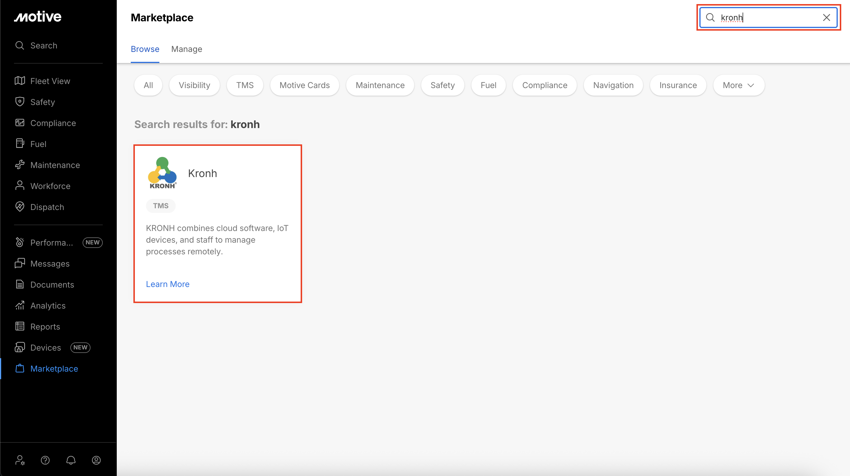850x476 pixels.
Task: Choose the Navigation filter chip
Action: point(613,85)
